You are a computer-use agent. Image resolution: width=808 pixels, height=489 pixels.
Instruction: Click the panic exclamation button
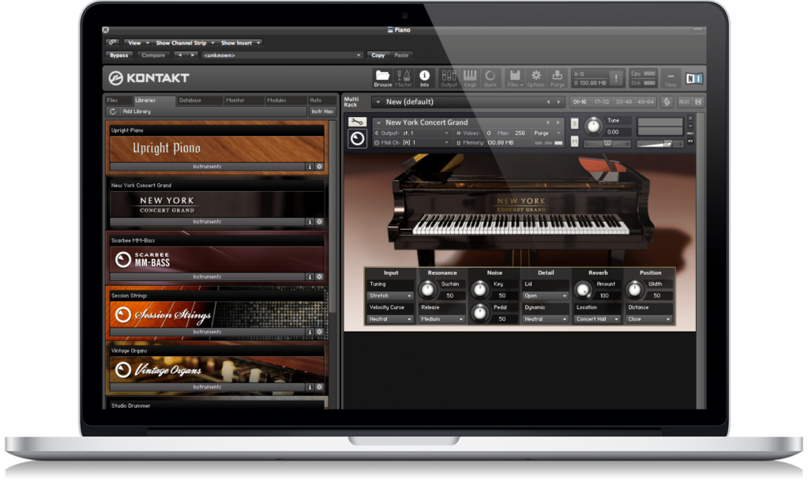(616, 78)
